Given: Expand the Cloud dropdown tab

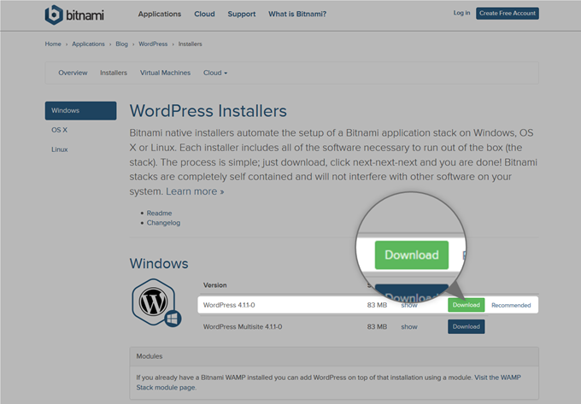Looking at the screenshot, I should [x=215, y=73].
